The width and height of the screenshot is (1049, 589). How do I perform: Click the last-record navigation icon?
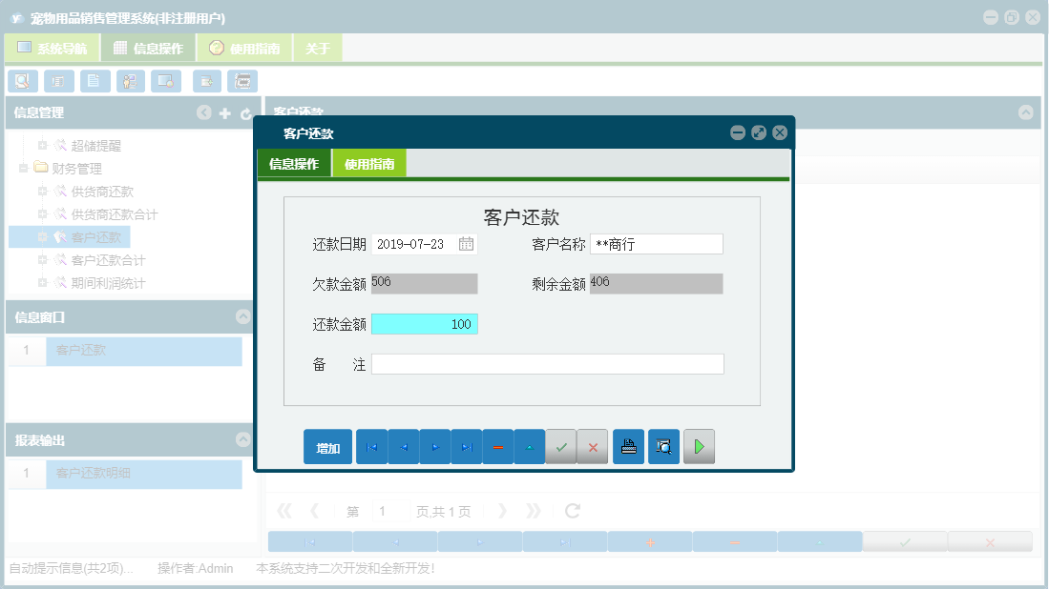click(466, 446)
